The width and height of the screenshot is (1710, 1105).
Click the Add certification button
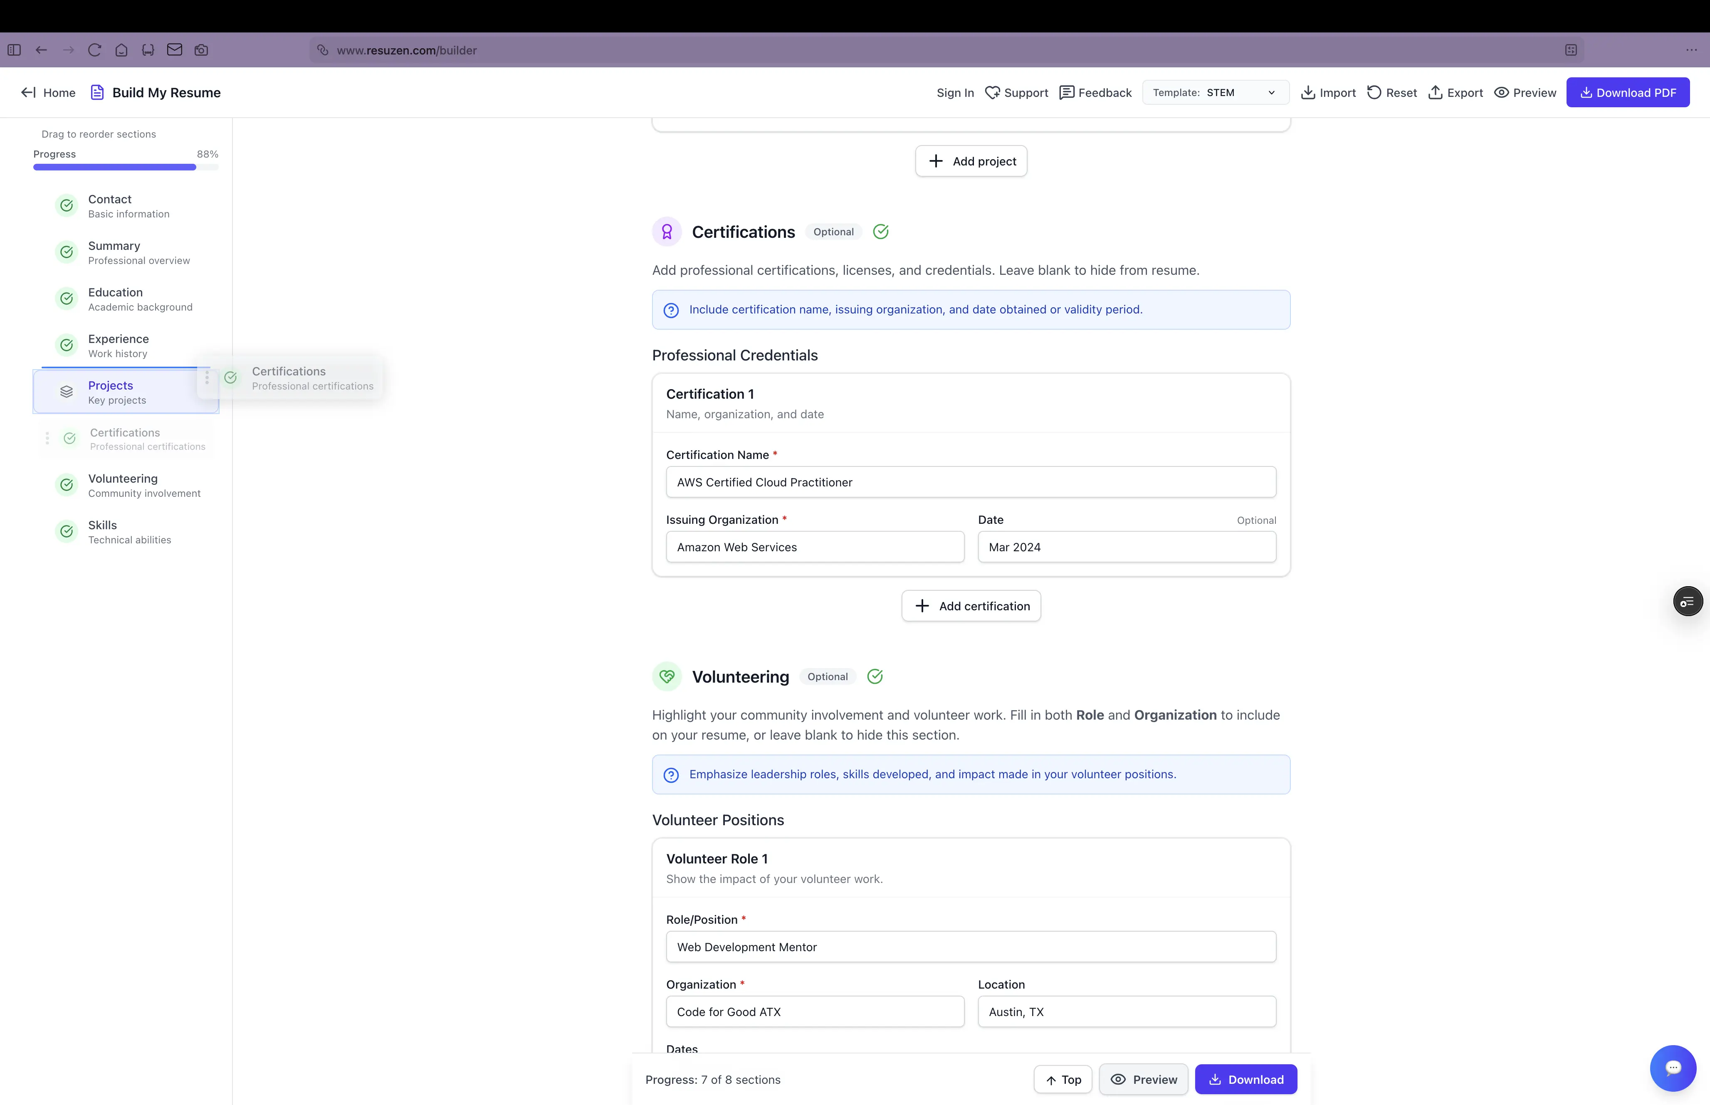pyautogui.click(x=970, y=606)
